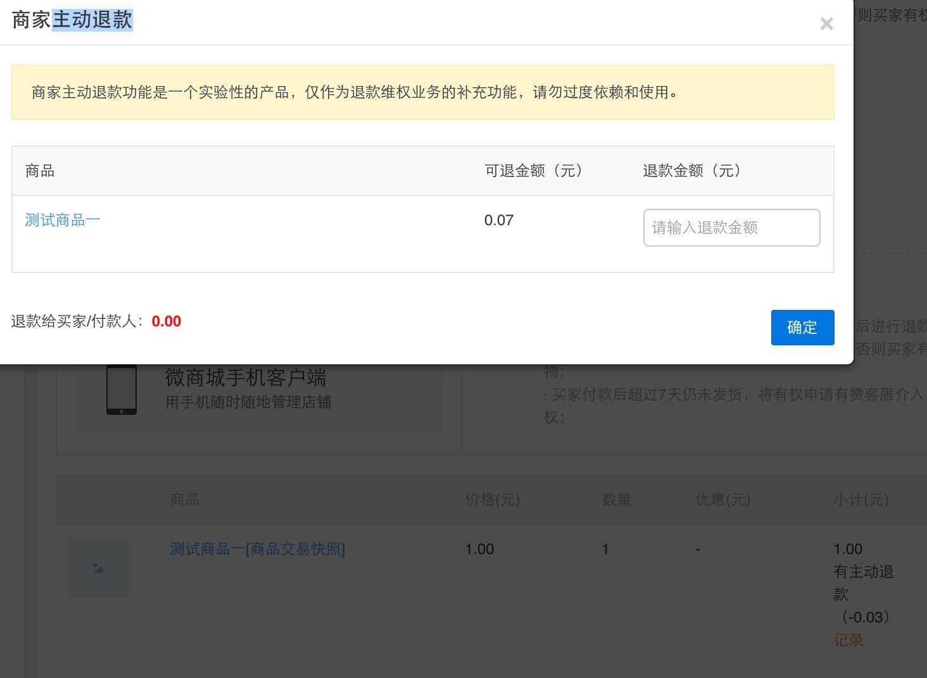Screen dimensions: 927x678
Task: Click the 小计(元) column header
Action: (861, 500)
